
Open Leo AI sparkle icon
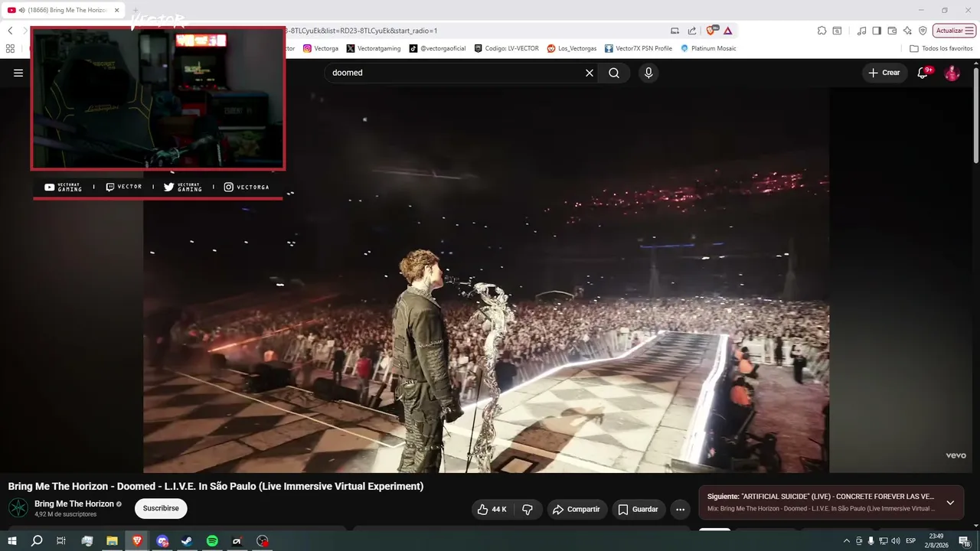907,31
